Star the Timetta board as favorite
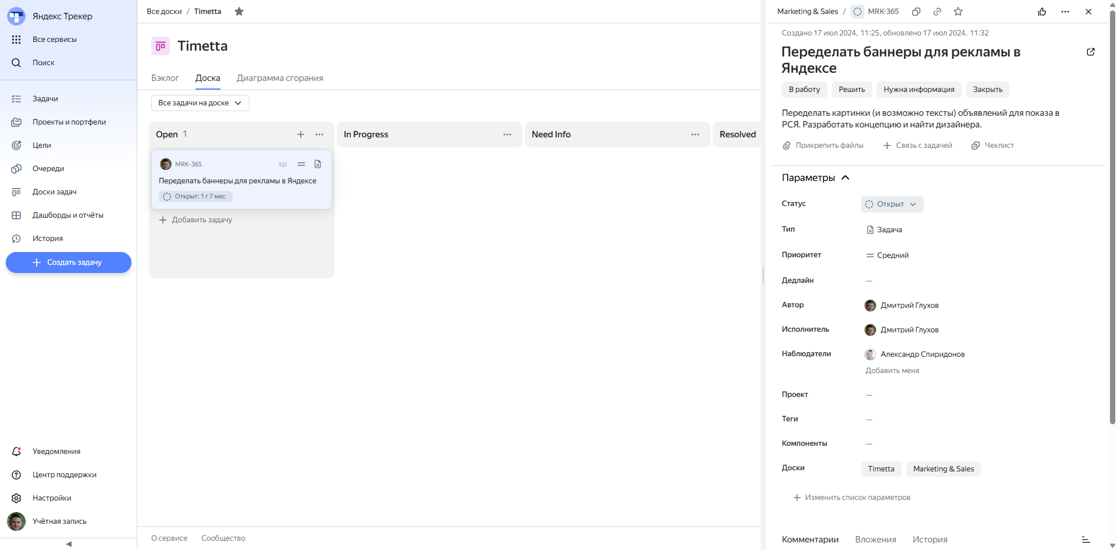The image size is (1117, 550). tap(239, 12)
